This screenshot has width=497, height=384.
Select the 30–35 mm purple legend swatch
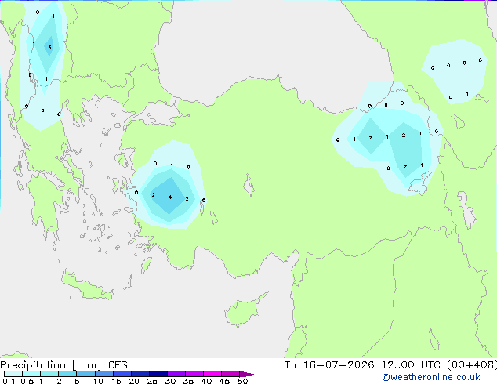pos(176,374)
